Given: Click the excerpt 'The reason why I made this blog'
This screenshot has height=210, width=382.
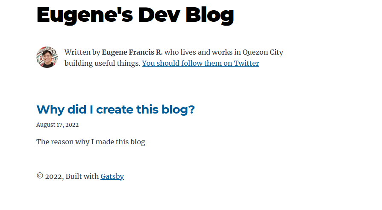Looking at the screenshot, I should (x=91, y=142).
